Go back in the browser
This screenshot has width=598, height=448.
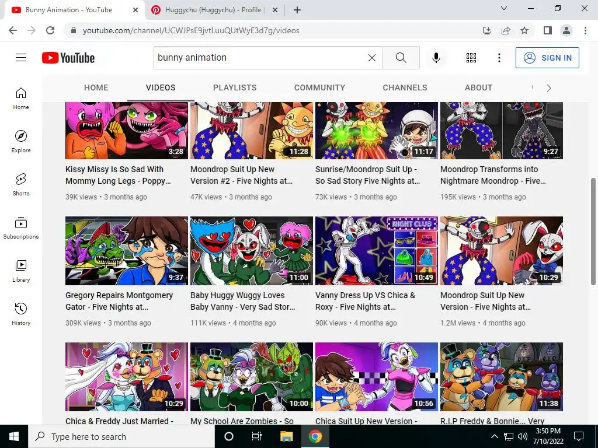click(13, 30)
